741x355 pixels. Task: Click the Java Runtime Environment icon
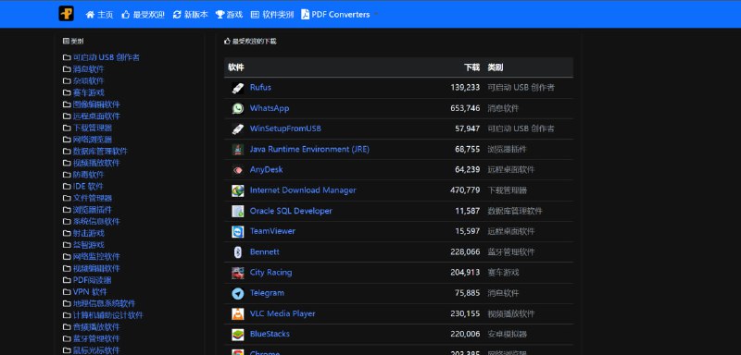click(238, 150)
